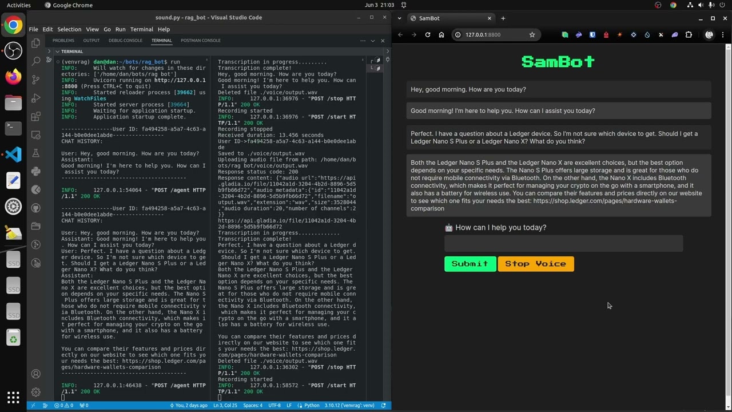
Task: Open Run and Debug view in VS Code
Action: click(x=35, y=98)
